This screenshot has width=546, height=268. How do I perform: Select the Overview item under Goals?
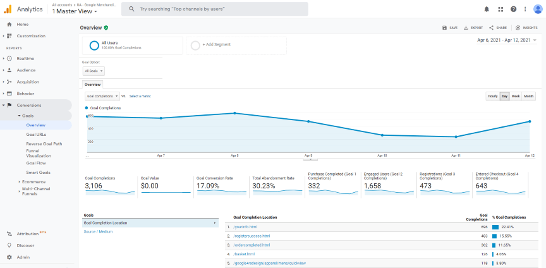click(x=36, y=125)
